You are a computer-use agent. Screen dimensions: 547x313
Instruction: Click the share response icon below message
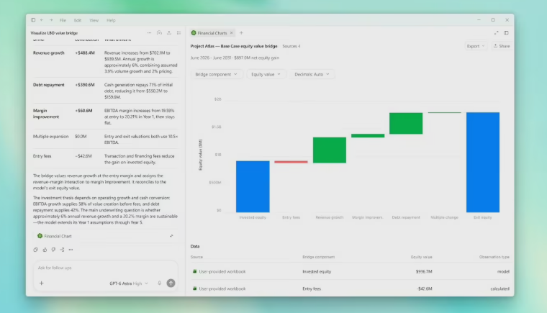[x=62, y=250]
